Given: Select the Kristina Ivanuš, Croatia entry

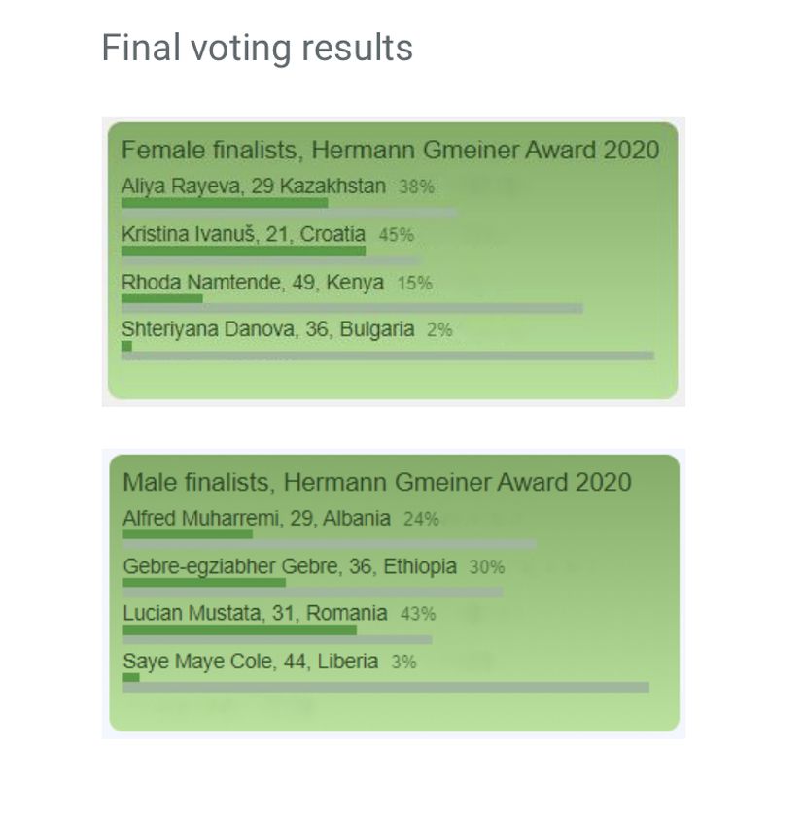Looking at the screenshot, I should click(x=243, y=234).
